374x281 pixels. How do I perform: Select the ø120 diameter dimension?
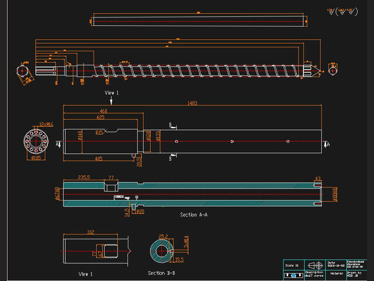[148, 136]
